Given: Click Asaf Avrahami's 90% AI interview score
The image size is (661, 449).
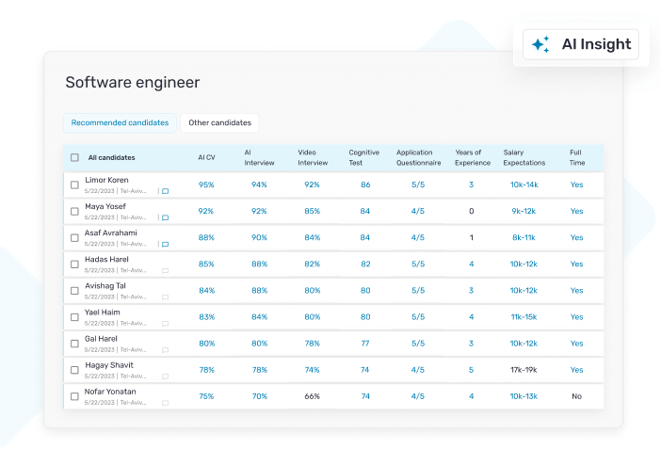Looking at the screenshot, I should [x=259, y=238].
